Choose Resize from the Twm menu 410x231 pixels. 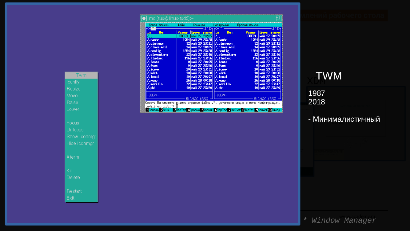tap(82, 89)
